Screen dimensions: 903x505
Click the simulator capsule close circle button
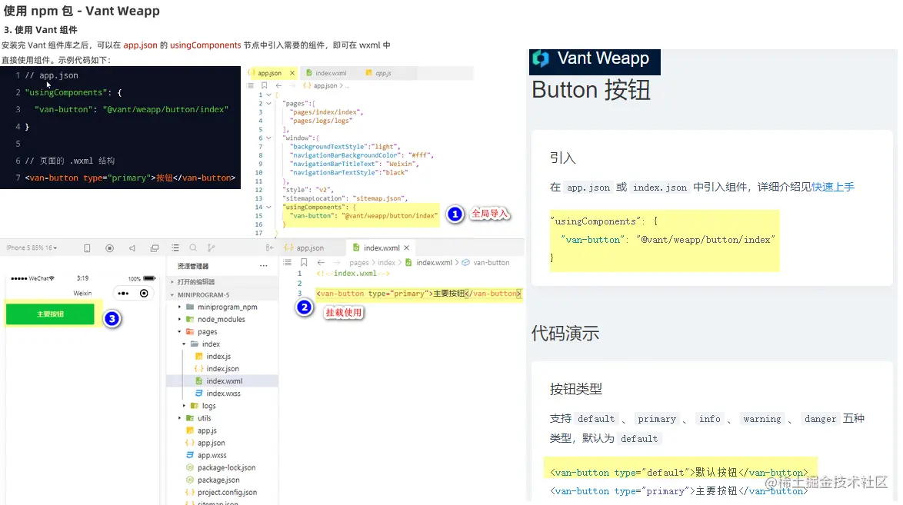144,293
